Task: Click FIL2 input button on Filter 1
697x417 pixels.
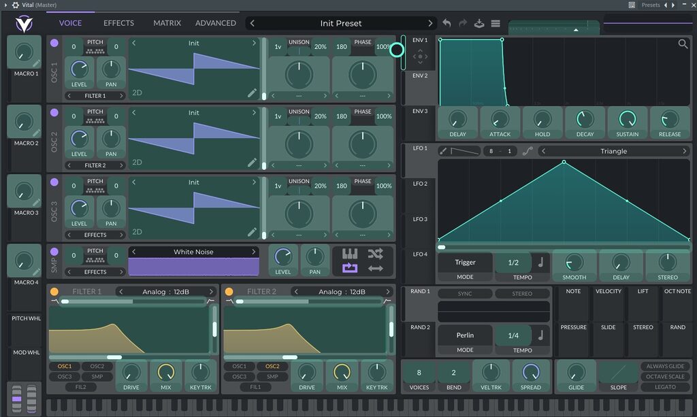Action: point(81,387)
